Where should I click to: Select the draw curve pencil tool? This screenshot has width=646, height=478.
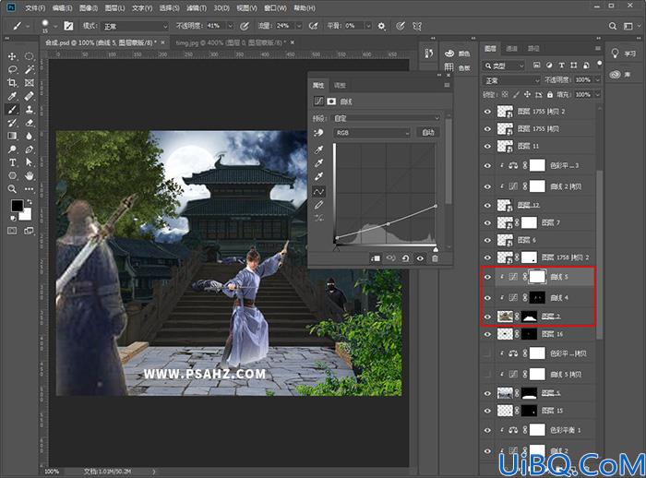[318, 205]
